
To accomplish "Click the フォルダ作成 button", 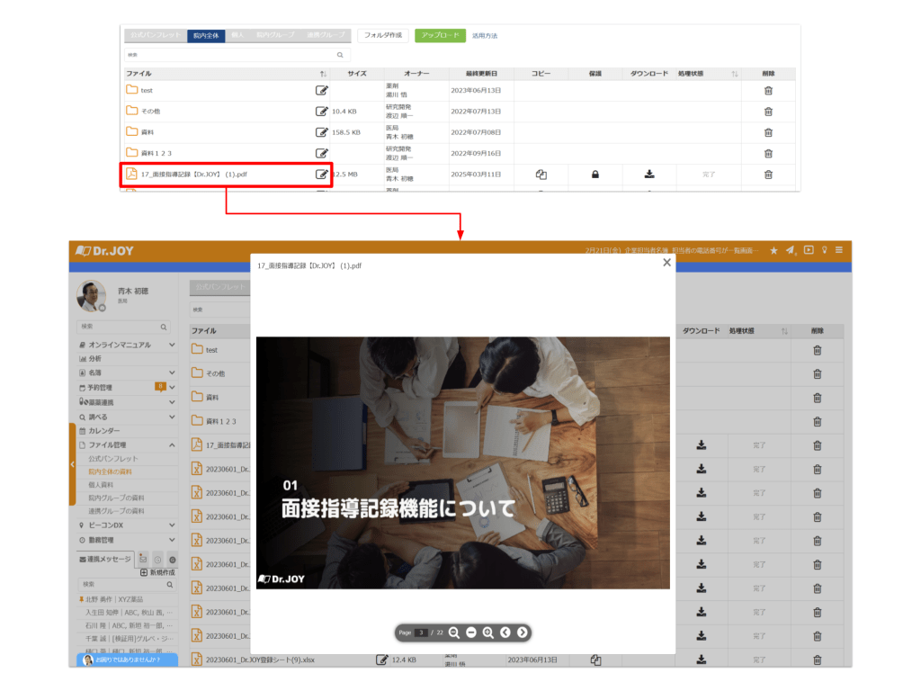I will (x=382, y=36).
